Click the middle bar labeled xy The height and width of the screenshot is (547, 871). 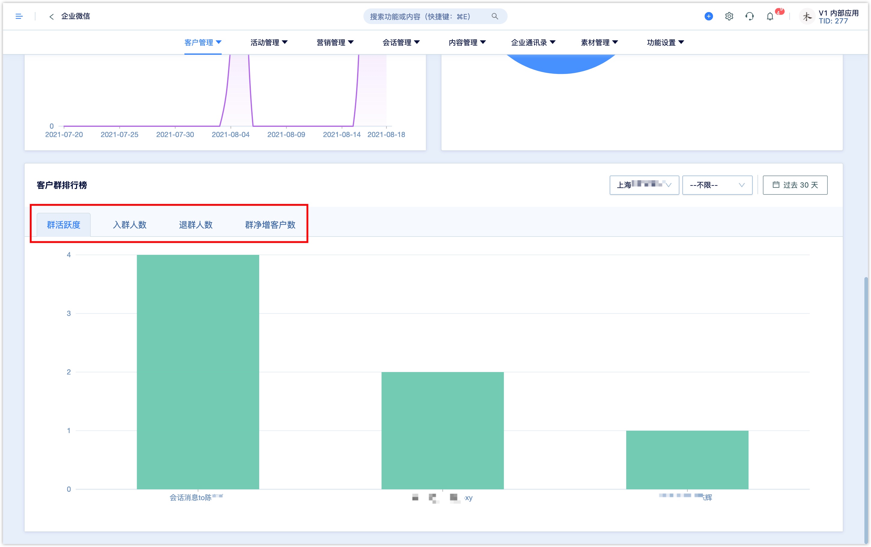(442, 430)
